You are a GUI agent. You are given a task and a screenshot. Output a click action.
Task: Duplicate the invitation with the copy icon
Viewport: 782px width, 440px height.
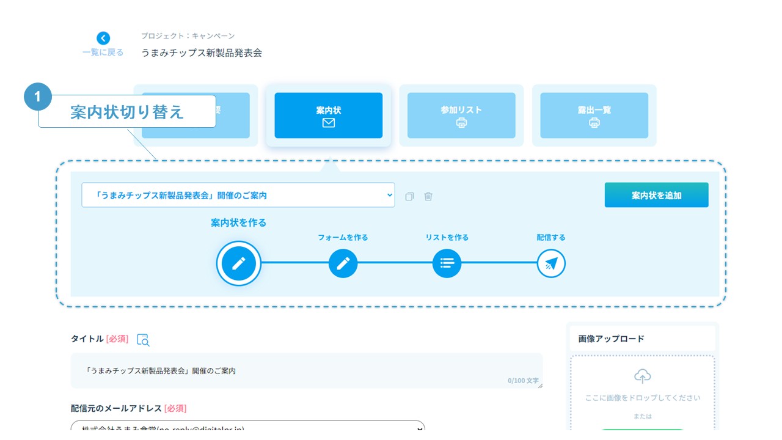[x=409, y=196]
